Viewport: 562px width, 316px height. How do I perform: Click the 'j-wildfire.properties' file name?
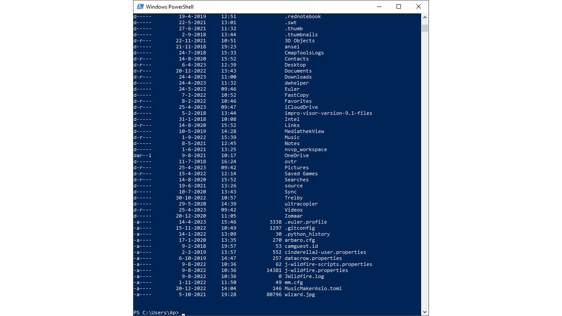316,270
